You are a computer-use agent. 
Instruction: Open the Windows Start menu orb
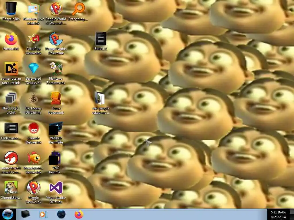pyautogui.click(x=8, y=214)
